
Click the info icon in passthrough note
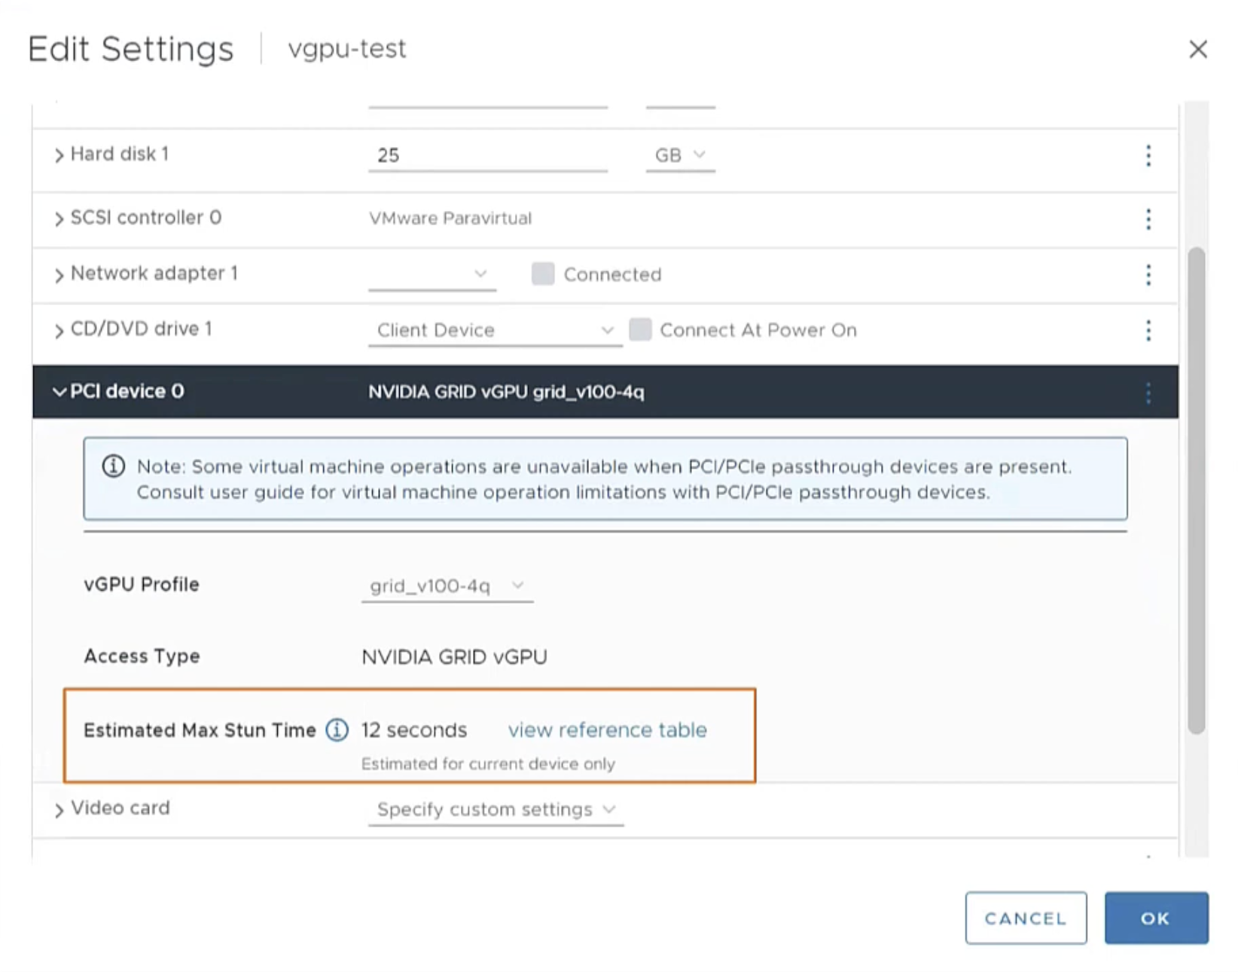114,466
